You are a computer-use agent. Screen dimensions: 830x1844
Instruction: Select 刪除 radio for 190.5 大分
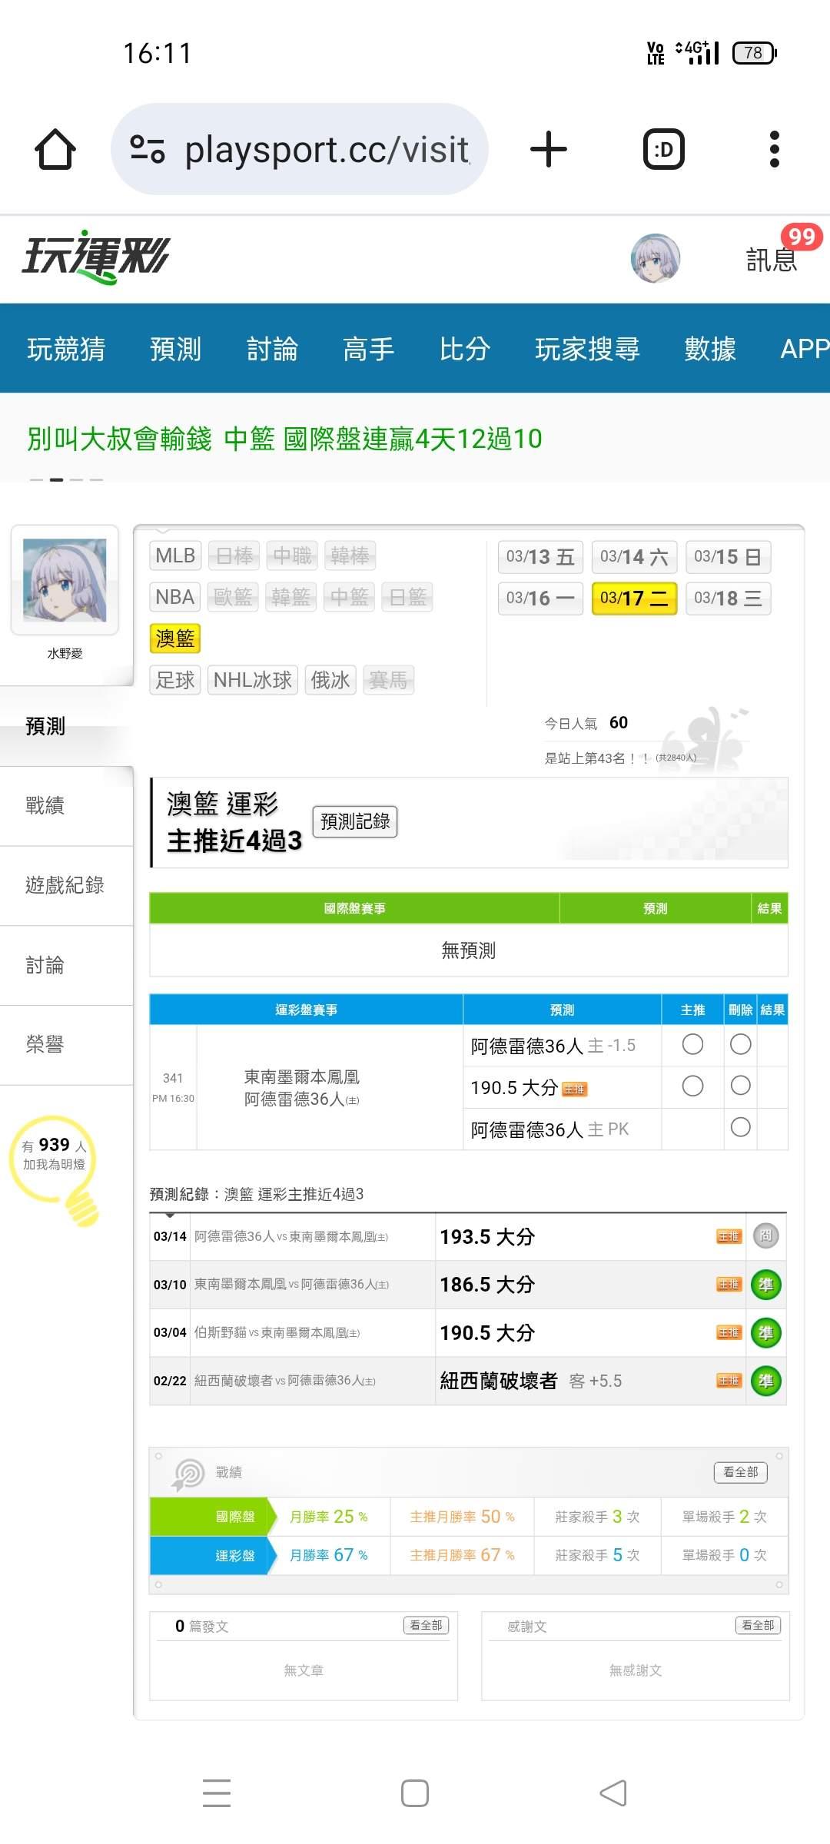click(x=740, y=1086)
